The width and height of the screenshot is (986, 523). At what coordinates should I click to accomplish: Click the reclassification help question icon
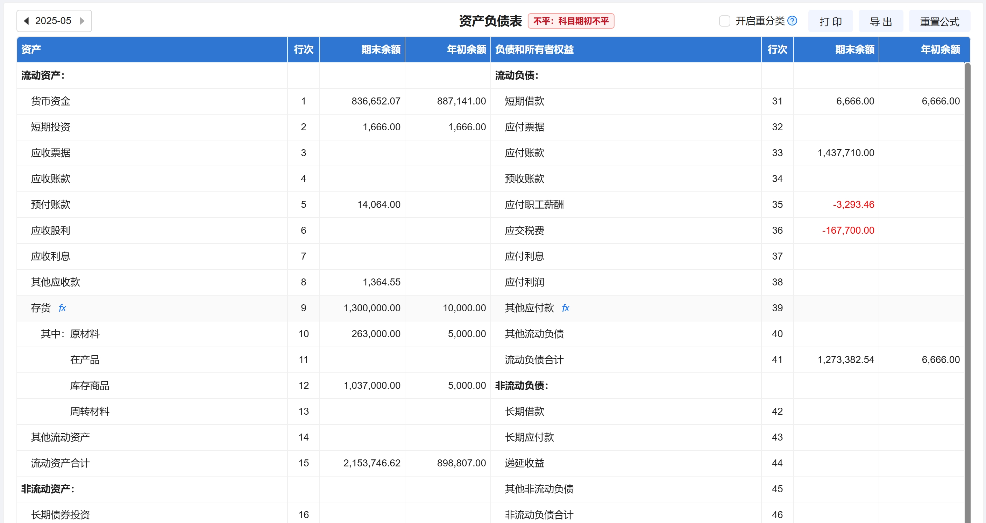click(792, 21)
